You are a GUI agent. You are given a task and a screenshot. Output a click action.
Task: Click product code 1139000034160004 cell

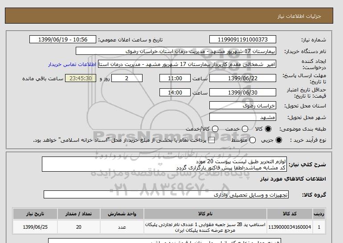click(x=290, y=227)
